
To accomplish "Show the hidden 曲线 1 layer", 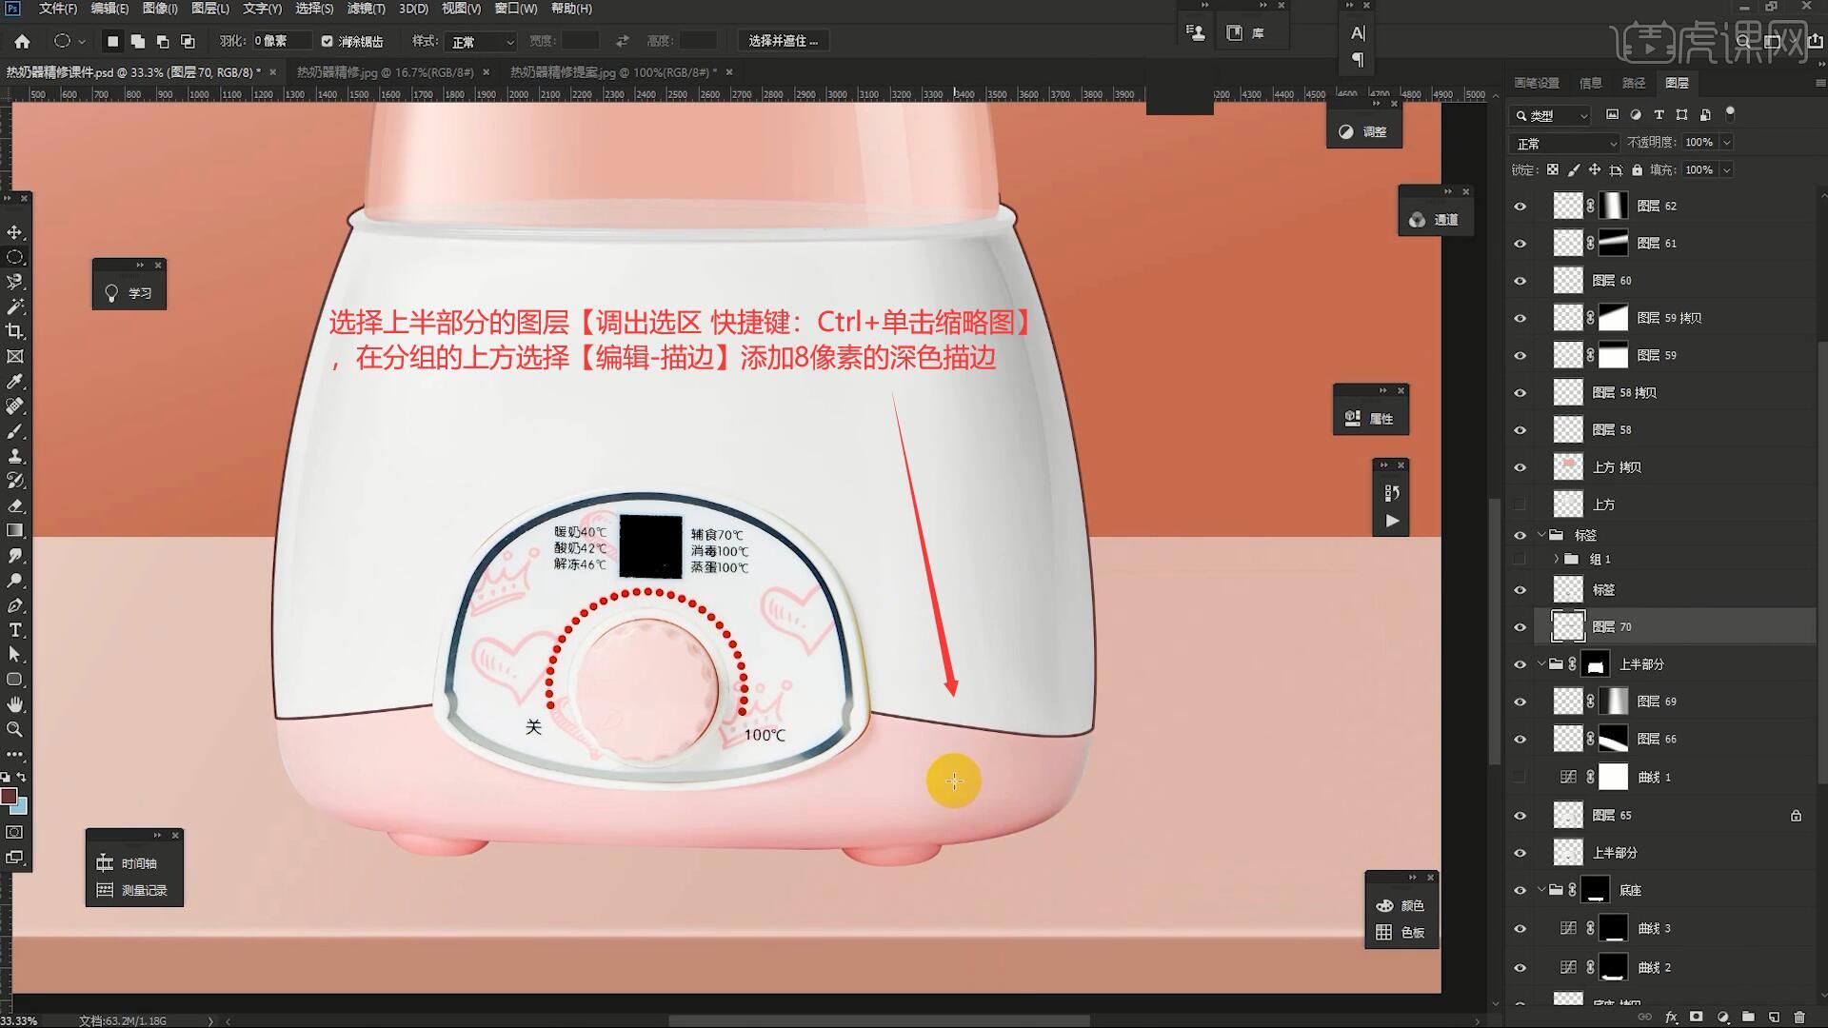I will [x=1520, y=778].
